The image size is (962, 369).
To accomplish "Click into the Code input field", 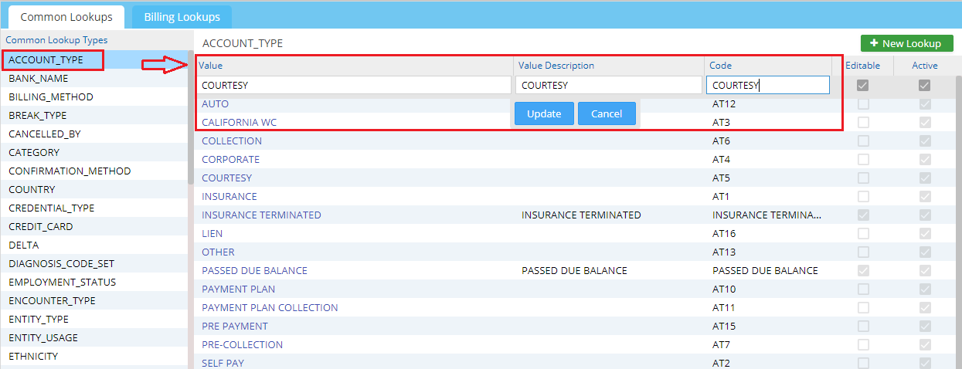I will 767,86.
